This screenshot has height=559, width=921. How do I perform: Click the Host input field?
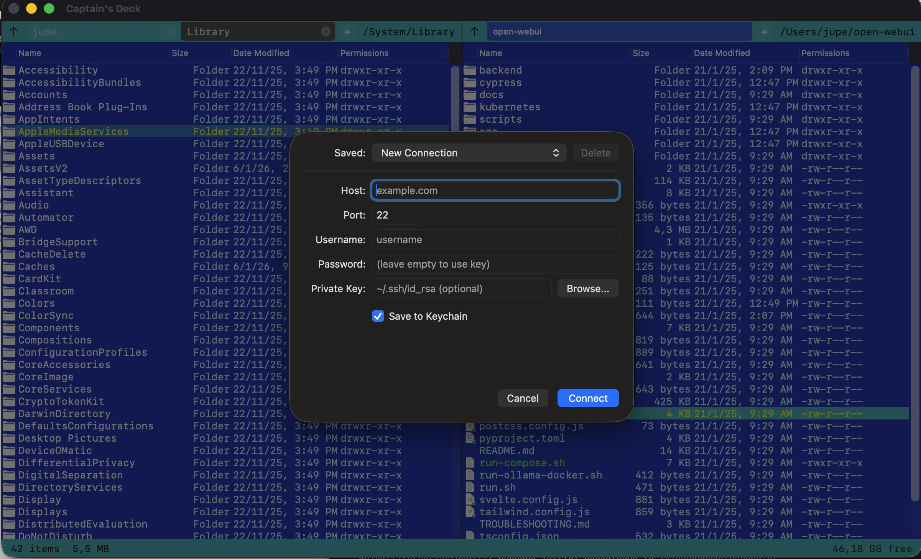pos(495,190)
